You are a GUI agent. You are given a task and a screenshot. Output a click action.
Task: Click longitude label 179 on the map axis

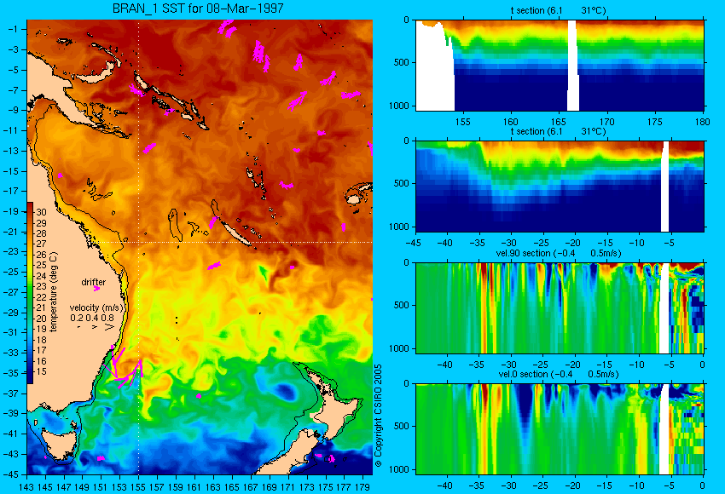(362, 486)
